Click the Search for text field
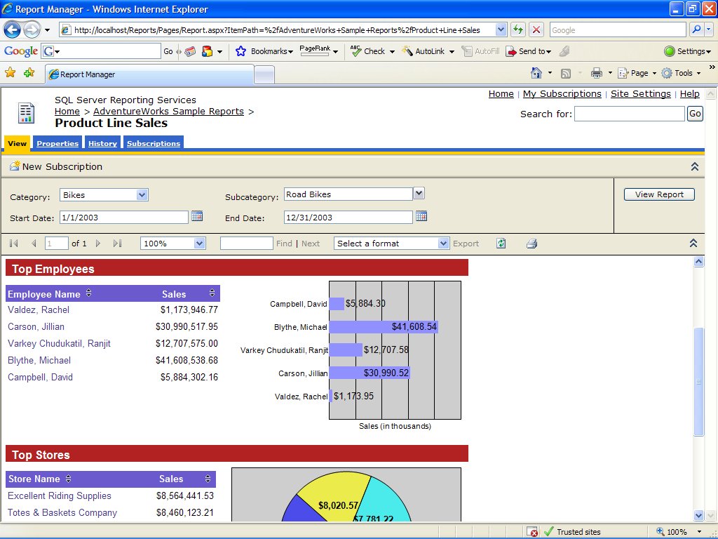Viewport: 718px width, 539px height. coord(629,114)
